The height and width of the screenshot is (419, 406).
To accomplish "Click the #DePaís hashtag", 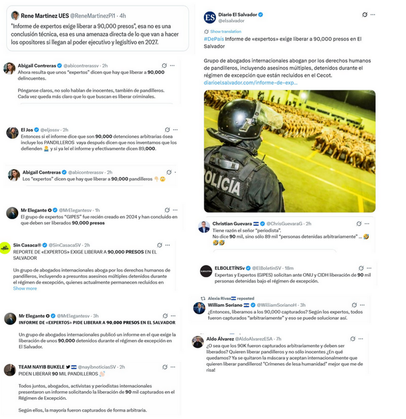I will (x=214, y=39).
